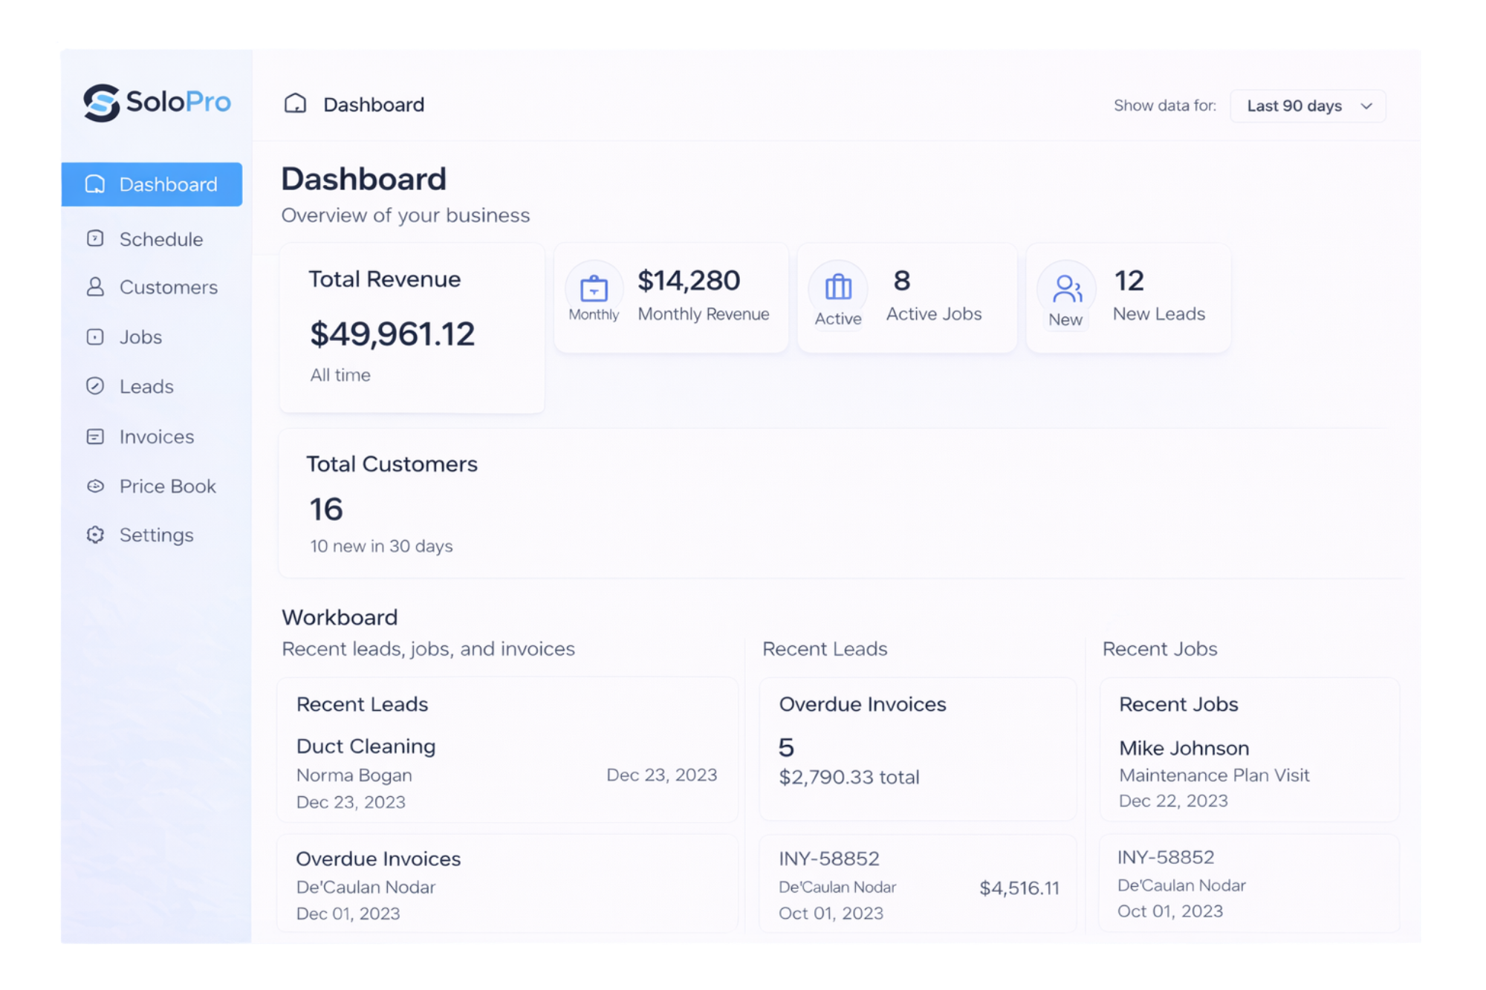Select the Schedule calendar icon in sidebar
This screenshot has width=1486, height=990.
pos(95,238)
